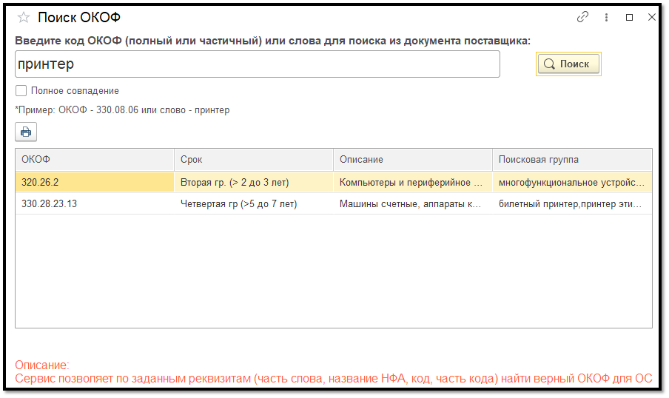Click cell Четвертая гр (>5 до 7 лет)
669x398 pixels.
pos(254,204)
